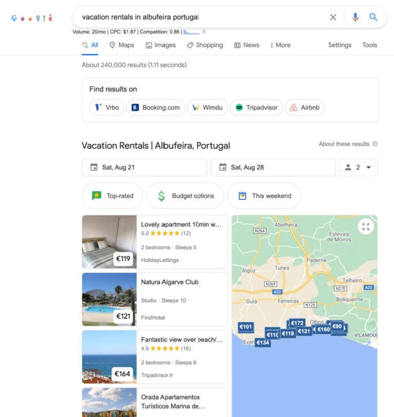
Task: Click the keyword trend bar chart
Action: point(191,32)
